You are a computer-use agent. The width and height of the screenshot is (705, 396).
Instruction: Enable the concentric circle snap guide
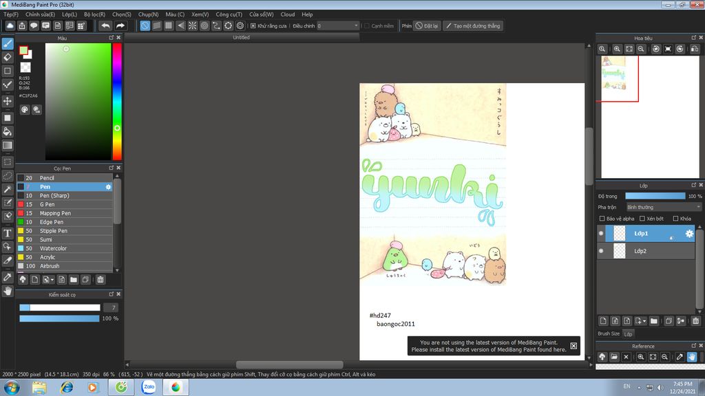click(x=204, y=25)
